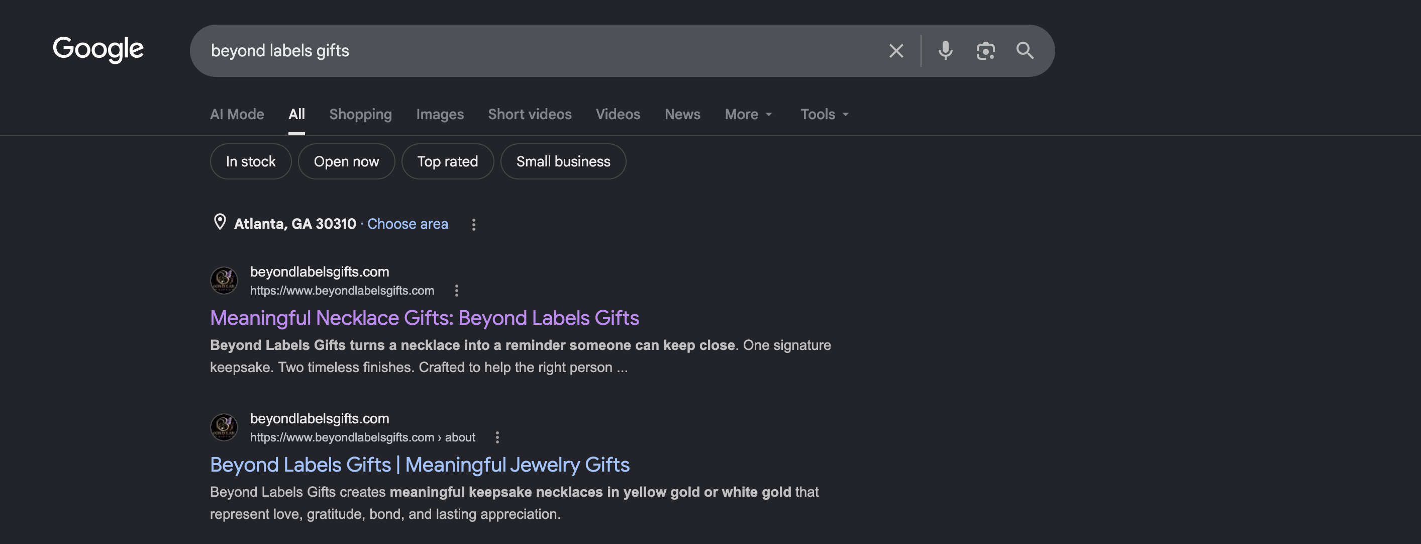
Task: Click the Google logo
Action: [98, 50]
